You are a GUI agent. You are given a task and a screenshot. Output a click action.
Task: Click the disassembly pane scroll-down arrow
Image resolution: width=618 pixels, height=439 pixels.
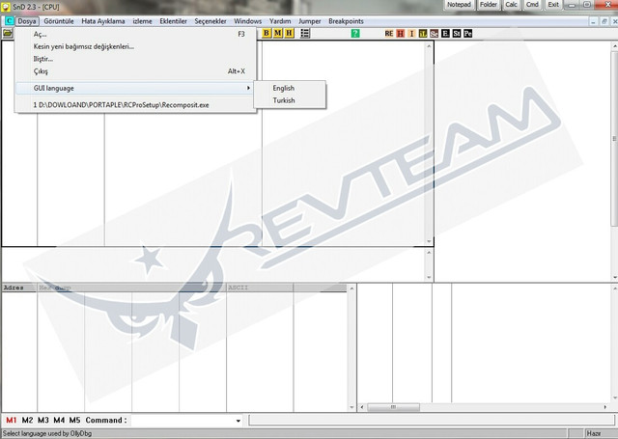429,241
